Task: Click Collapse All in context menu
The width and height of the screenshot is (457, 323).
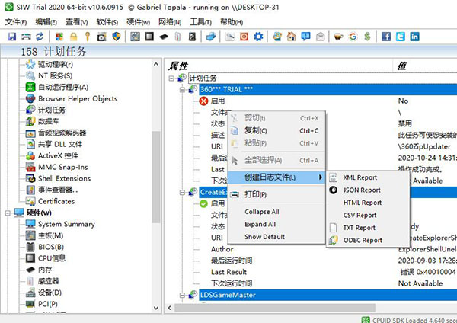Action: pyautogui.click(x=276, y=212)
